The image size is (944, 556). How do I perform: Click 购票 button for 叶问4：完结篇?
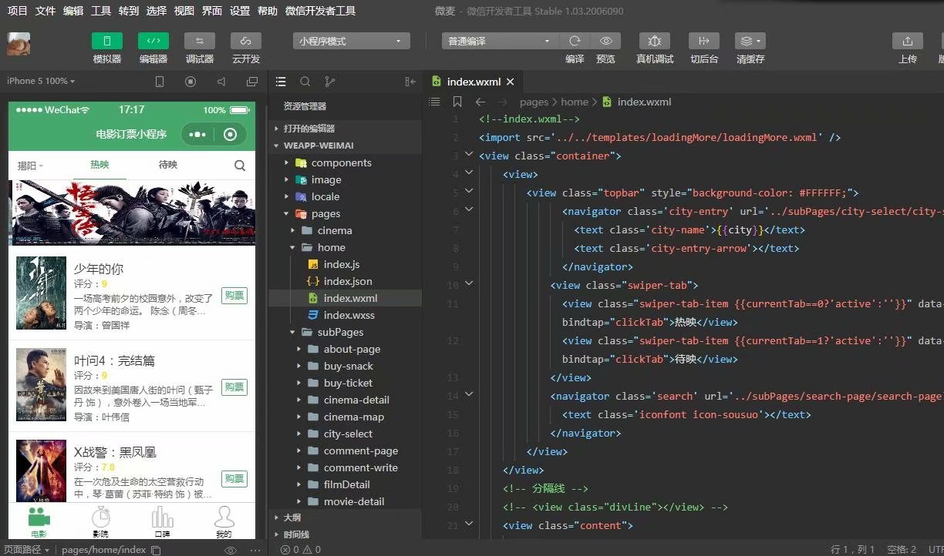pos(234,387)
